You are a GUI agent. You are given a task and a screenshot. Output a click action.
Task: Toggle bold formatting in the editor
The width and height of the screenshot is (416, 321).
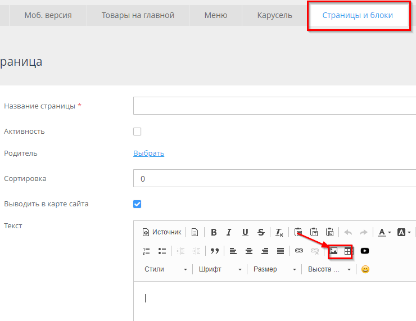pyautogui.click(x=214, y=232)
